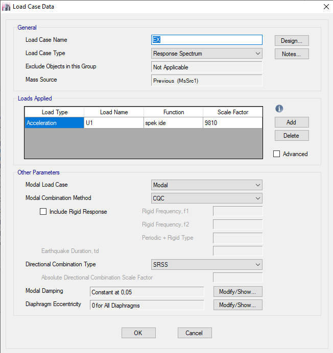Click the Design... button
333x353 pixels.
(292, 40)
